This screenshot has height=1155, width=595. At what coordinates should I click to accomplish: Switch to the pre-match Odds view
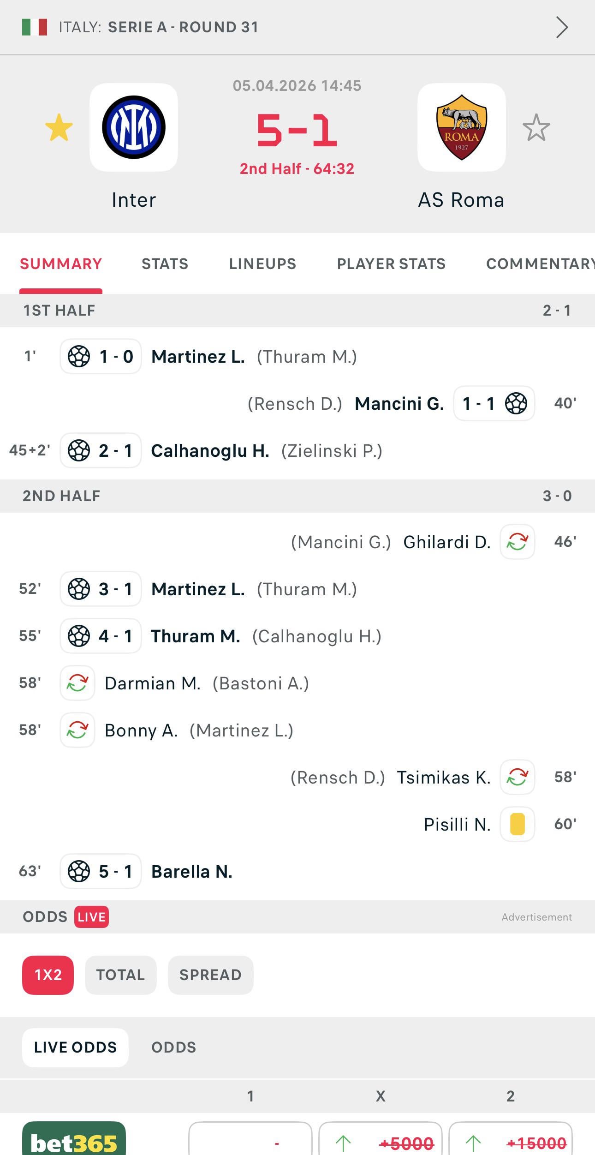[x=173, y=1047]
